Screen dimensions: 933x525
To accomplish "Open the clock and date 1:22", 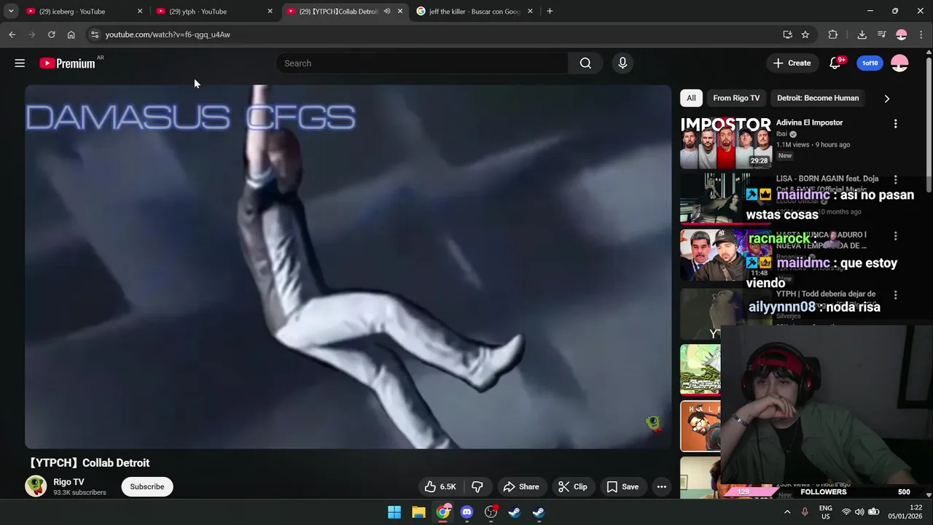I will 905,512.
